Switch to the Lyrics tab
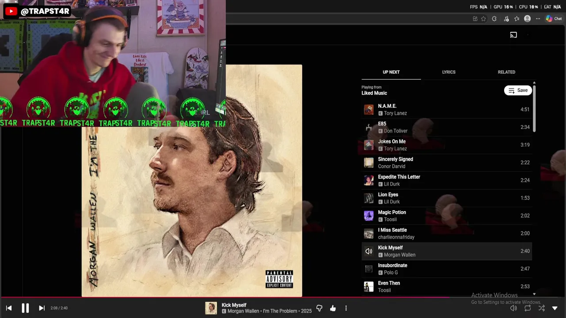Screen dimensions: 566x318 tap(448, 72)
